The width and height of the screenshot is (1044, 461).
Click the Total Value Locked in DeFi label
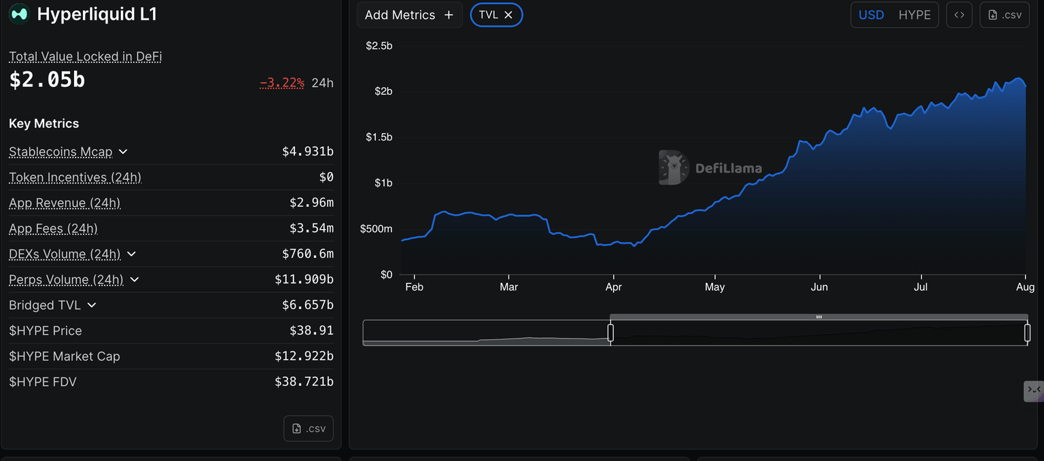coord(85,57)
